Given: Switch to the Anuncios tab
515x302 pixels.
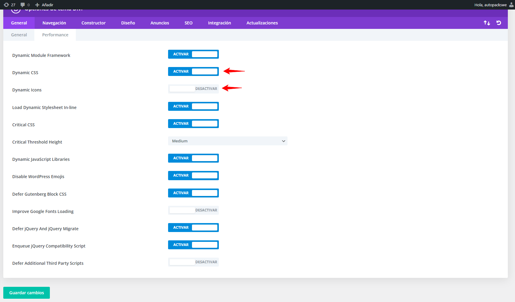Looking at the screenshot, I should (160, 23).
